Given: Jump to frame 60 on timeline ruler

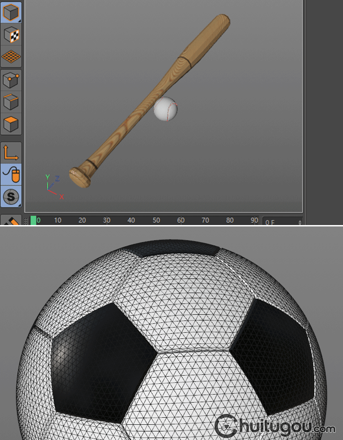Looking at the screenshot, I should 181,220.
